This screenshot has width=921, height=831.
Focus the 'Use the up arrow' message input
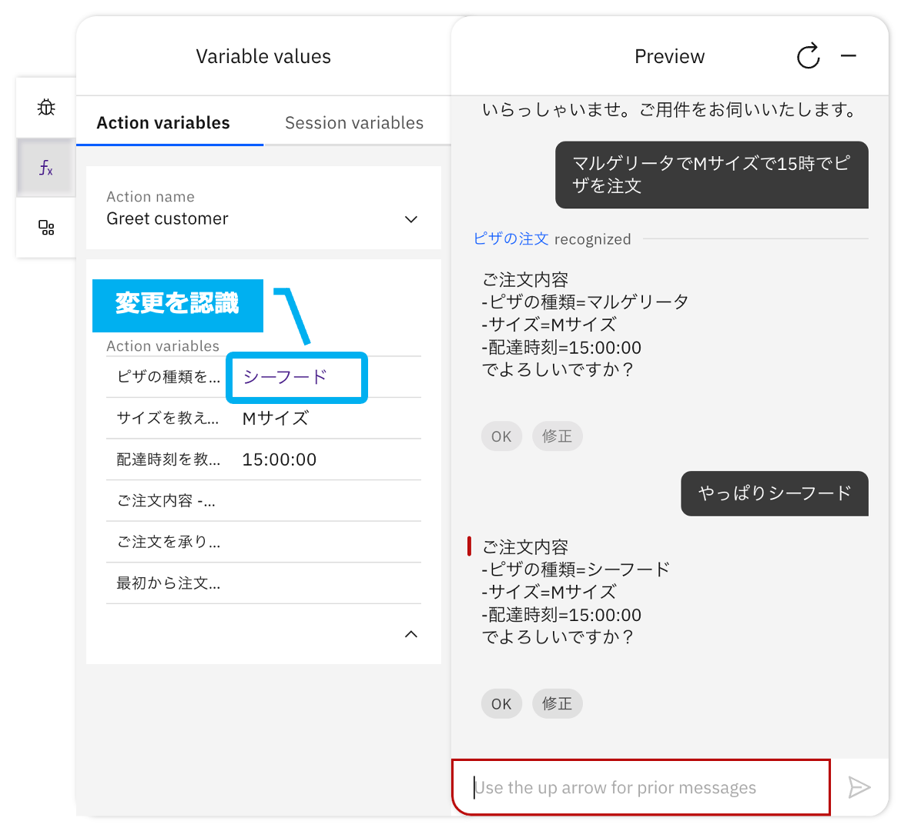click(x=641, y=787)
